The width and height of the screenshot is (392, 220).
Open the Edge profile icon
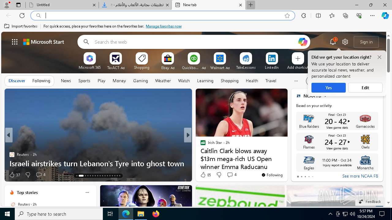point(7,5)
